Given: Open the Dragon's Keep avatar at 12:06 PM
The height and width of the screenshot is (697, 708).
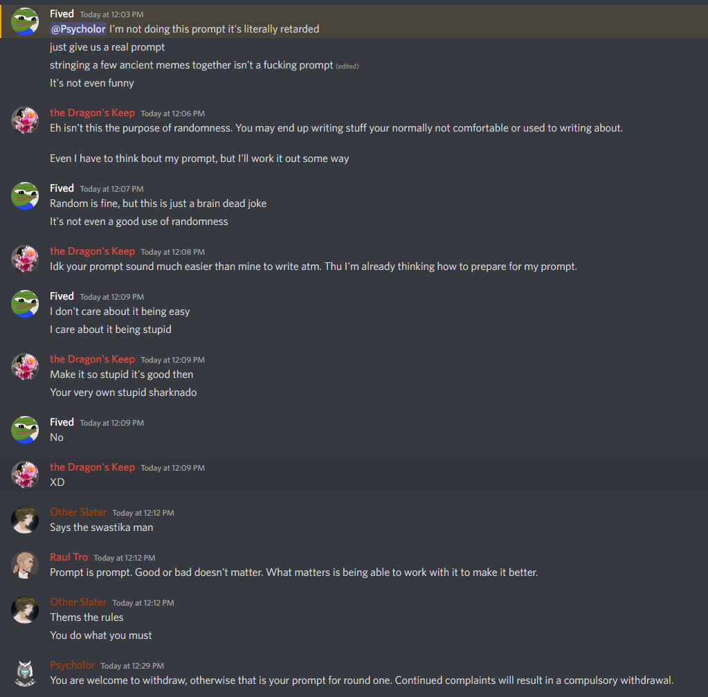Looking at the screenshot, I should 25,120.
